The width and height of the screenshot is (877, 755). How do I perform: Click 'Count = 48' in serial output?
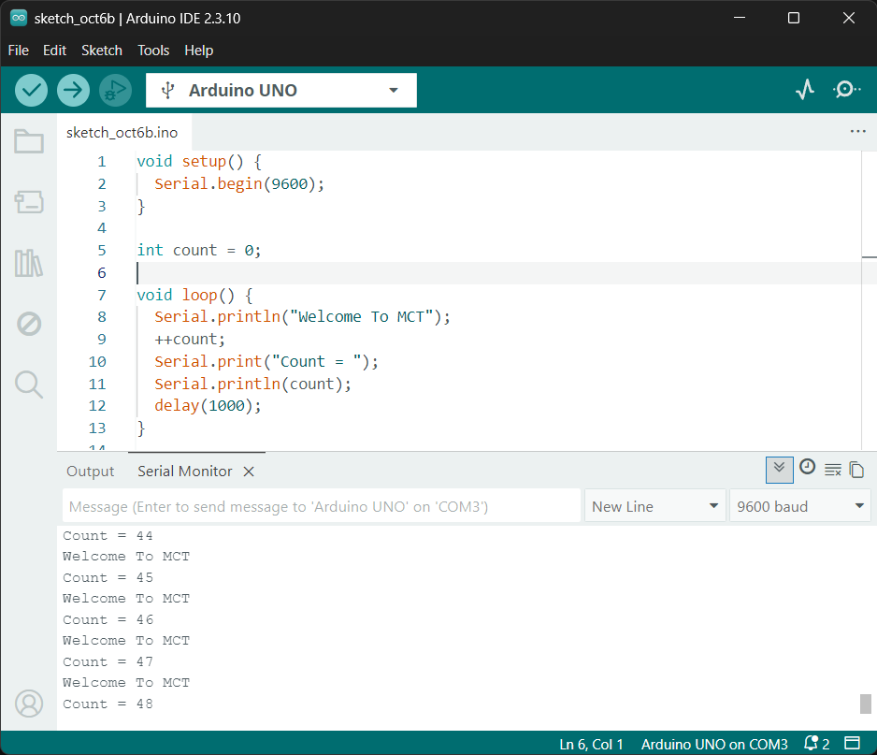tap(108, 704)
